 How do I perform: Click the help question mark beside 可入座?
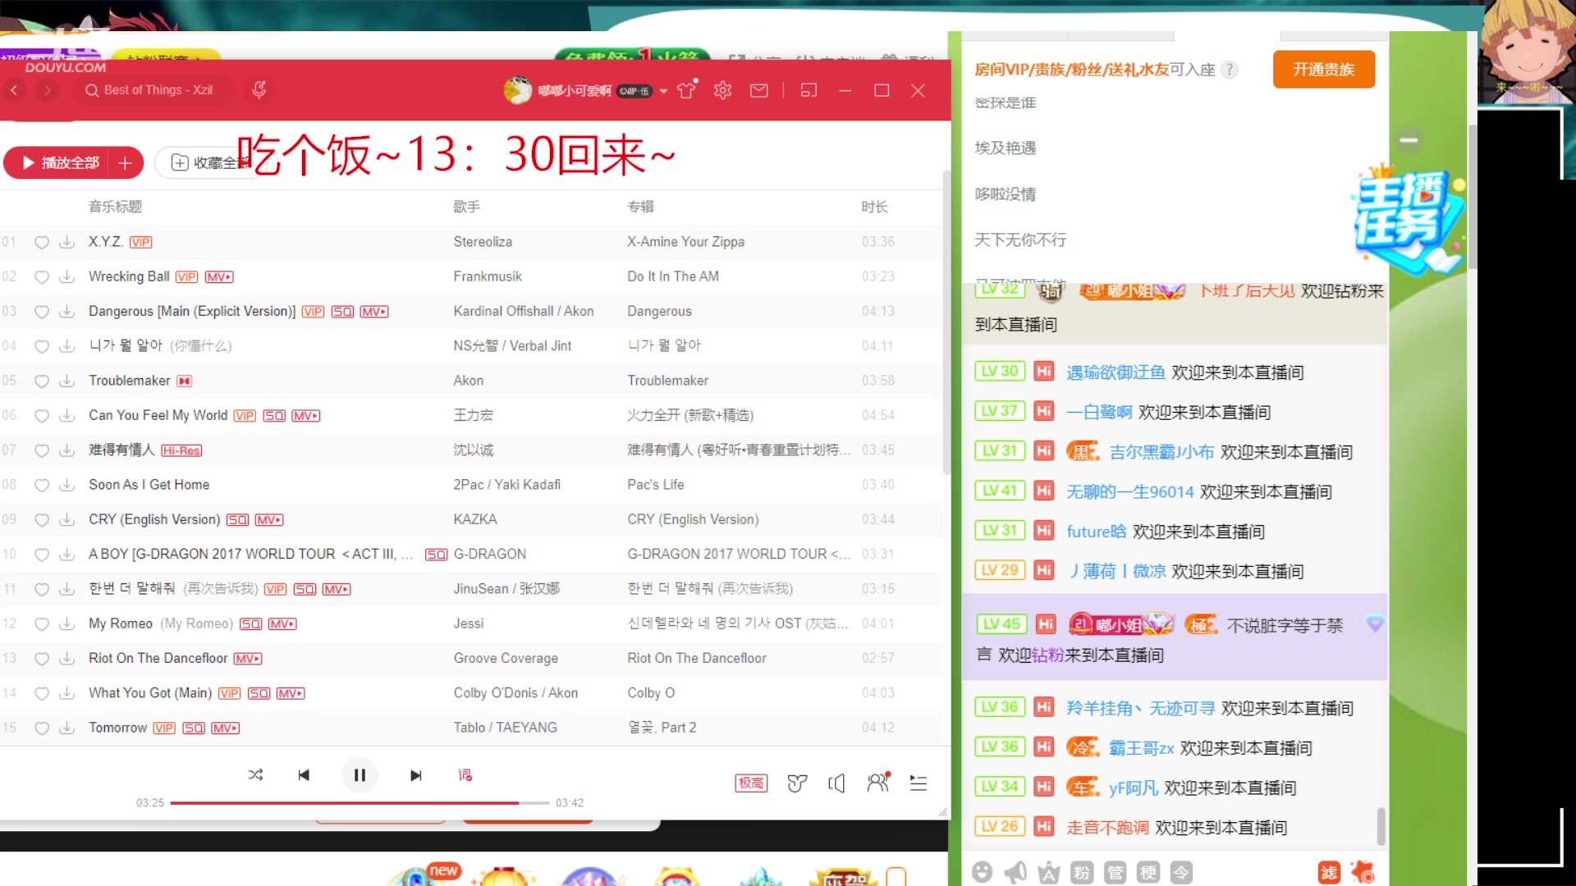pyautogui.click(x=1229, y=70)
